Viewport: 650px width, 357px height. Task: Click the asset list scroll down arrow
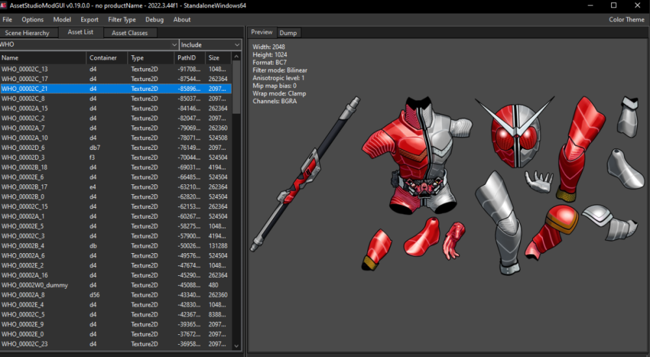(237, 346)
